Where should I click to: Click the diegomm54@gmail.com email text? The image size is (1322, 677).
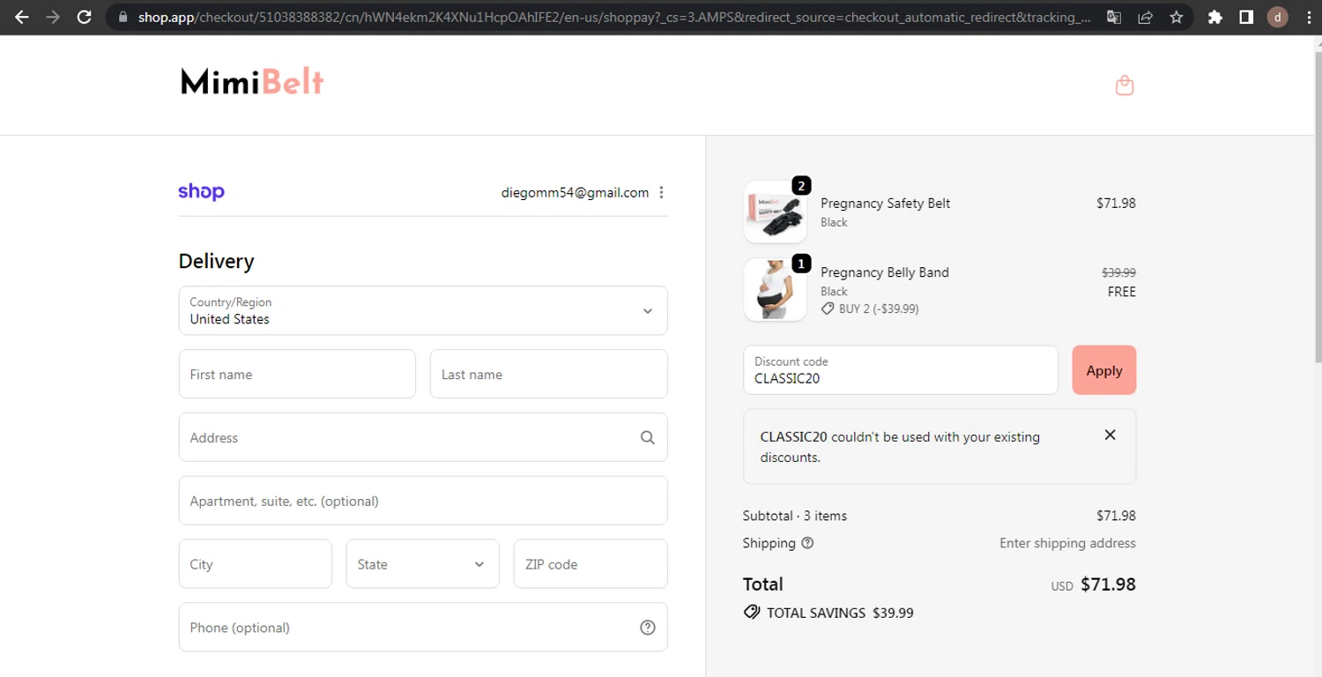pos(575,192)
